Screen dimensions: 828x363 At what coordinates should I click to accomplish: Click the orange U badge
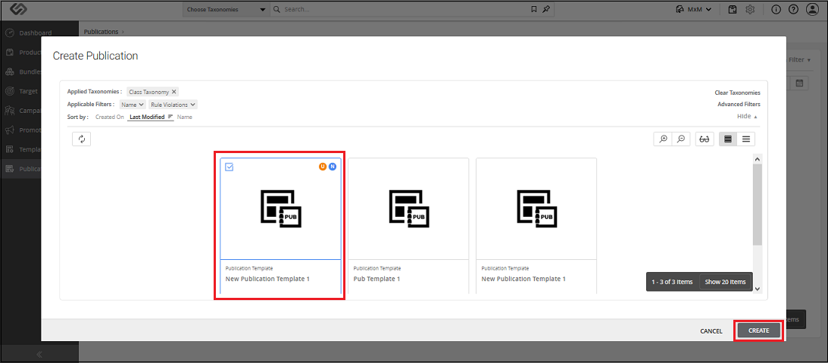coord(322,167)
